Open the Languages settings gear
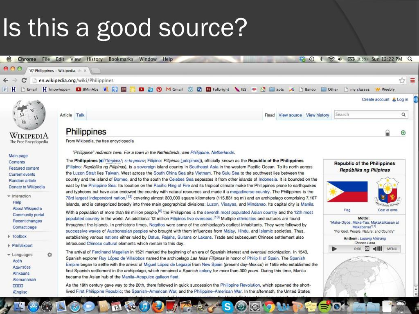This screenshot has width=419, height=314. point(50,255)
